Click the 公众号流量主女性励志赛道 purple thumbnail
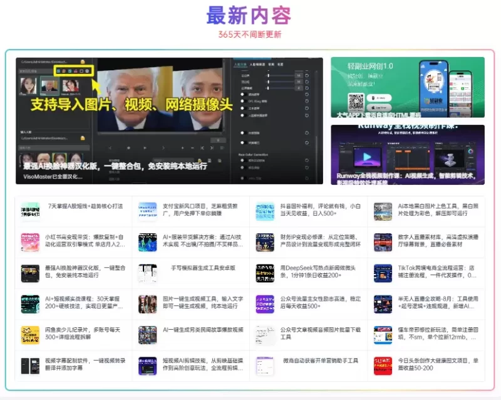The image size is (501, 400). coord(265,304)
